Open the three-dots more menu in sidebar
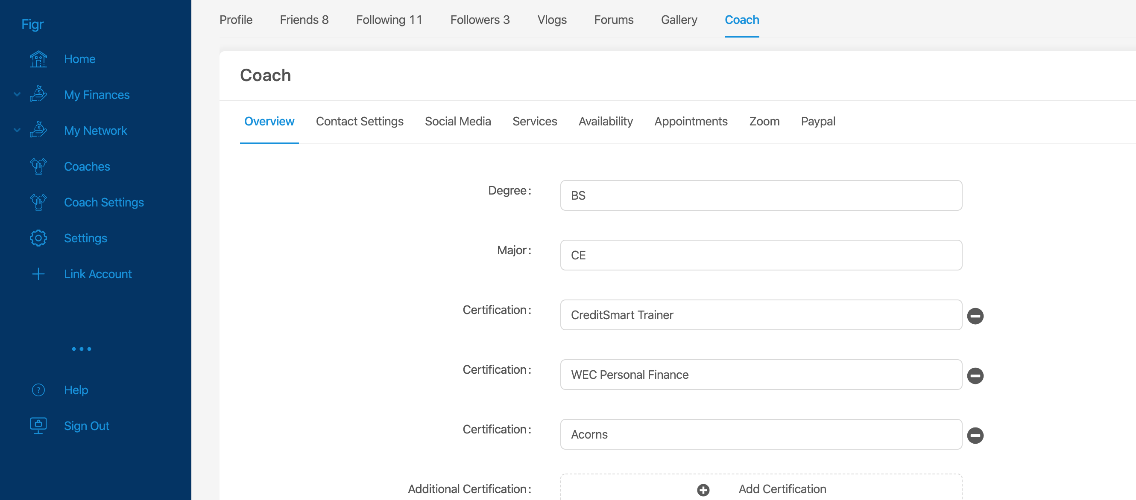This screenshot has width=1136, height=500. coord(82,349)
